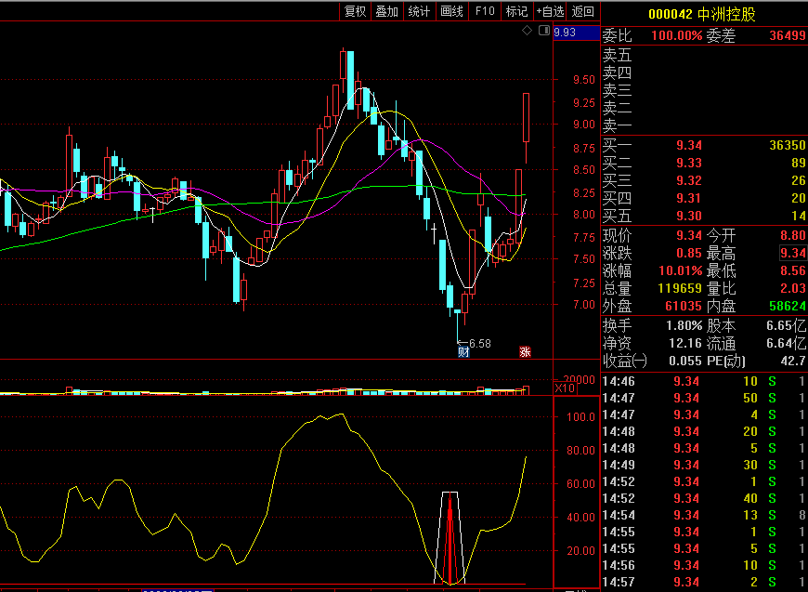
Task: Click the 量比 2.03 value
Action: (x=792, y=288)
